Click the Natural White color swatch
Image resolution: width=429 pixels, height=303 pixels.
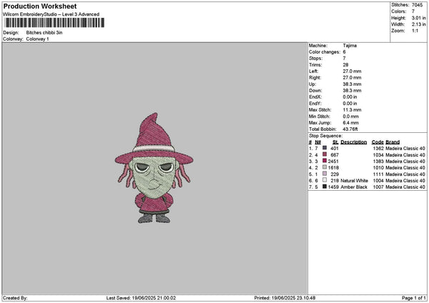click(x=325, y=181)
